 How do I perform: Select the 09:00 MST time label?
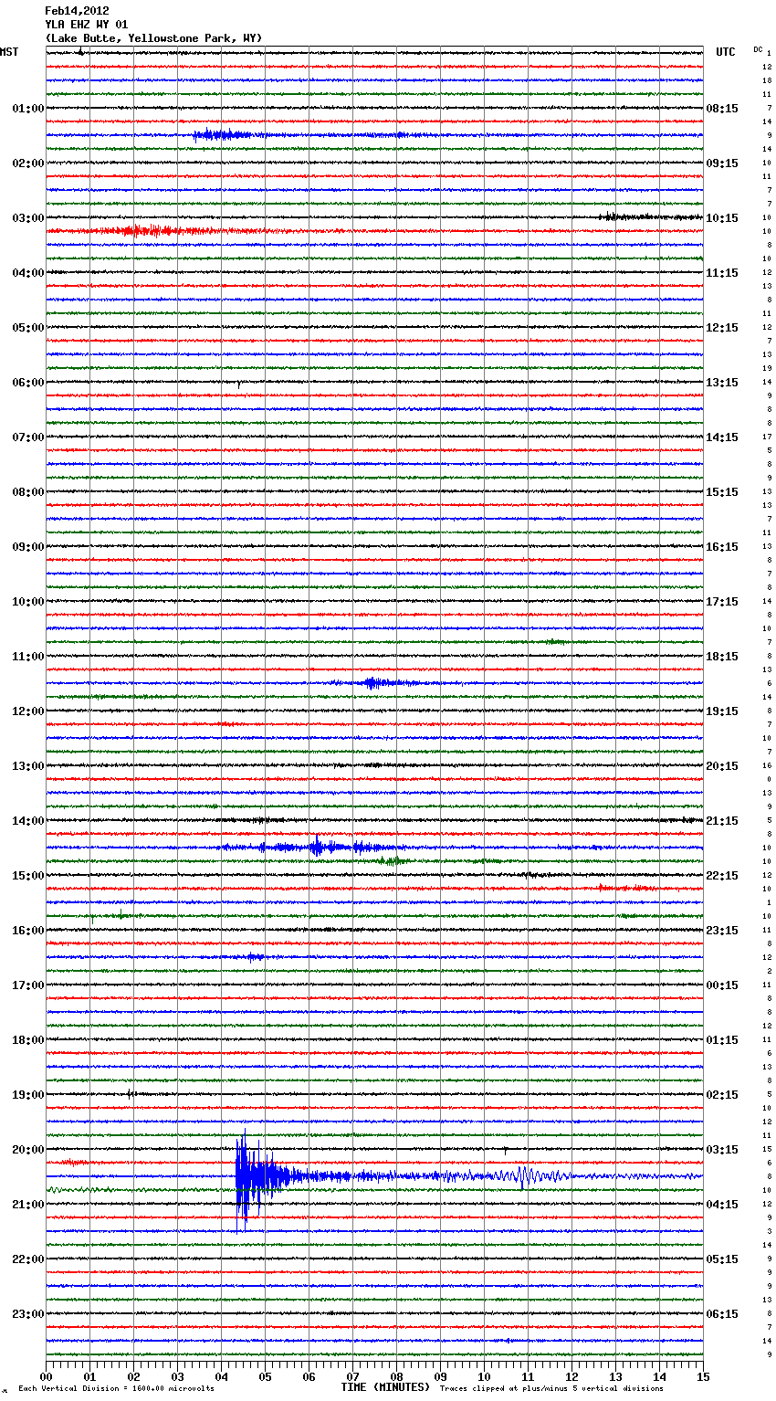pos(28,547)
